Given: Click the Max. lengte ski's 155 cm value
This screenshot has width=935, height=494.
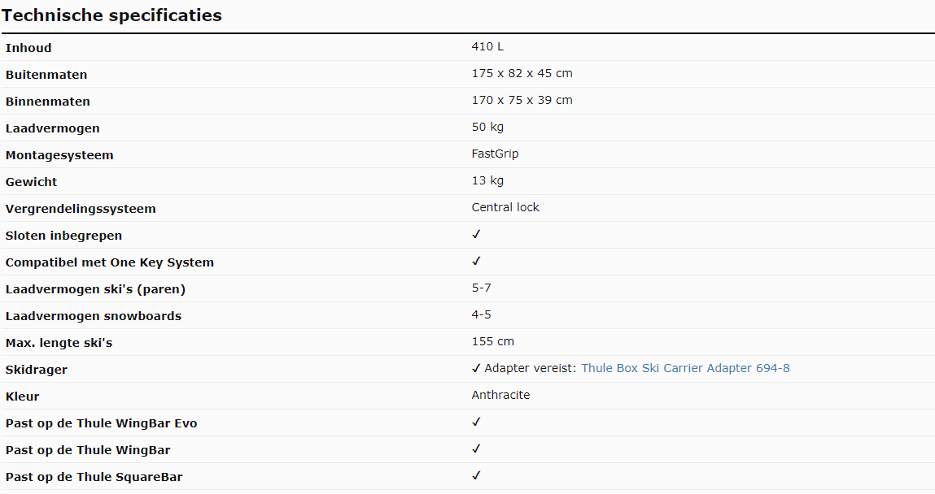Looking at the screenshot, I should tap(493, 341).
